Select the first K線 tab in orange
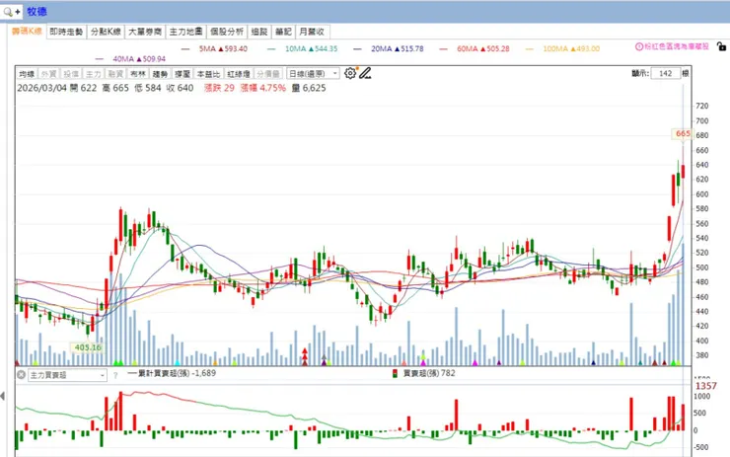730x457 pixels. pos(27,32)
